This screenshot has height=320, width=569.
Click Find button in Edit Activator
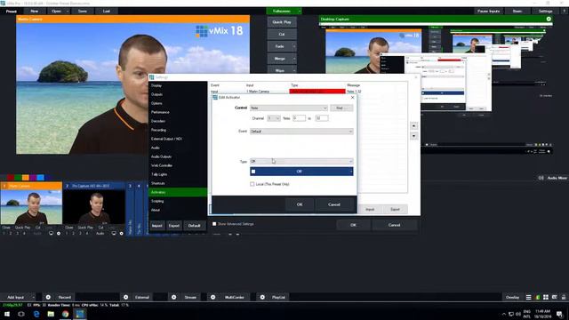click(x=341, y=108)
